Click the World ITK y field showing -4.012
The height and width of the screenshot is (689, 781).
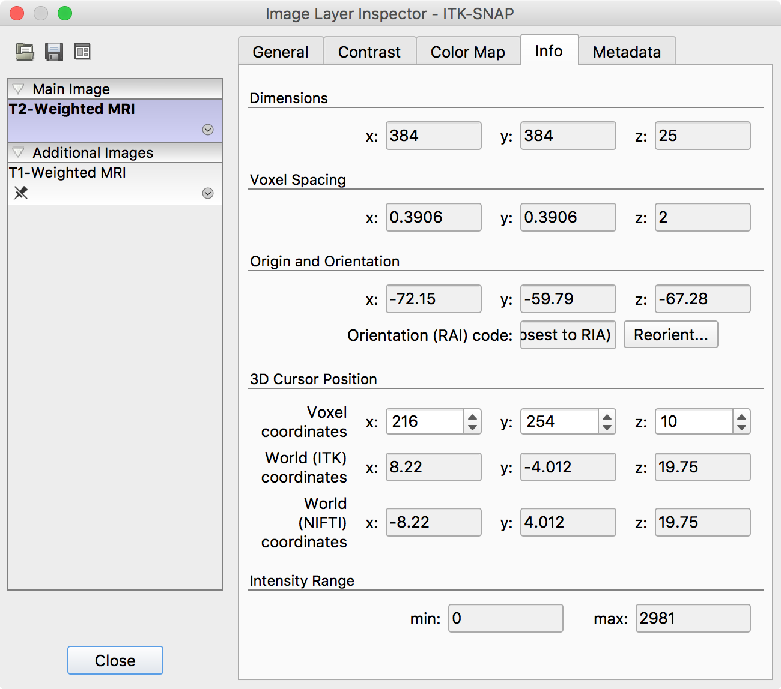(x=568, y=467)
